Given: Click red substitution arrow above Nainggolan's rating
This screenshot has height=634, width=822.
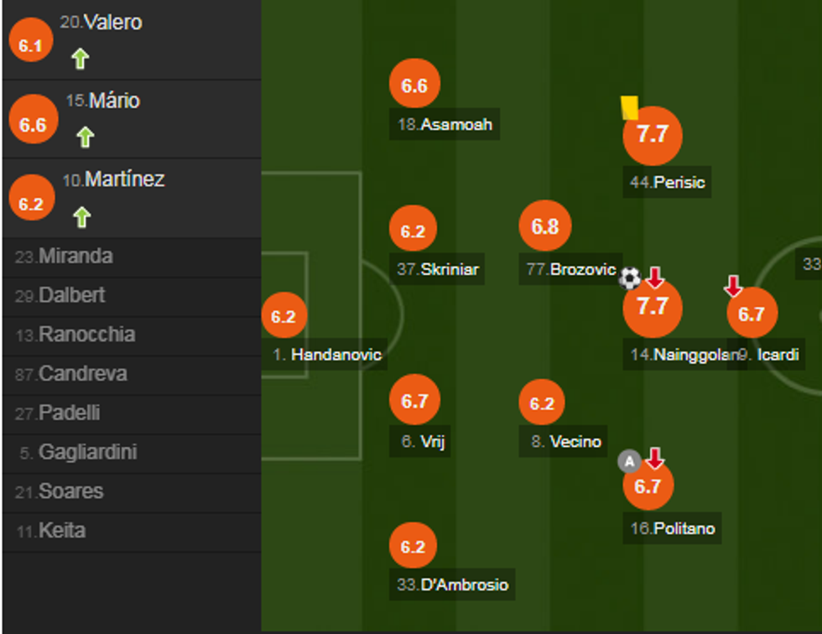Looking at the screenshot, I should (655, 277).
